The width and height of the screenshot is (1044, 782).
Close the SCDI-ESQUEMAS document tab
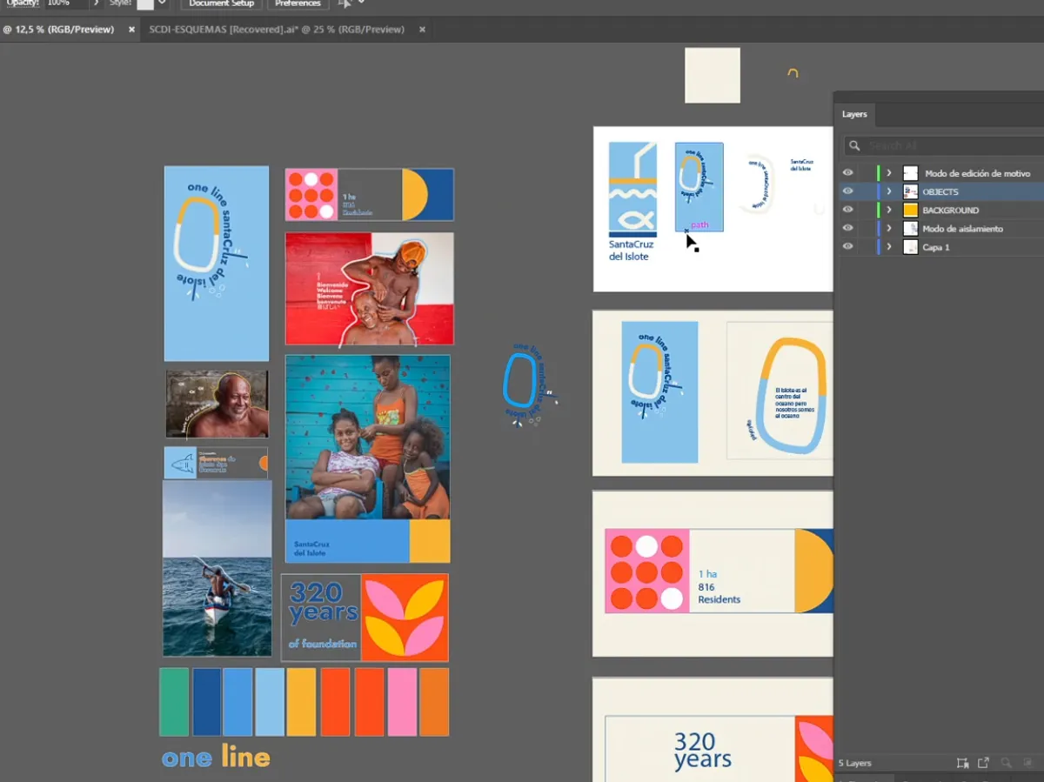click(x=422, y=30)
